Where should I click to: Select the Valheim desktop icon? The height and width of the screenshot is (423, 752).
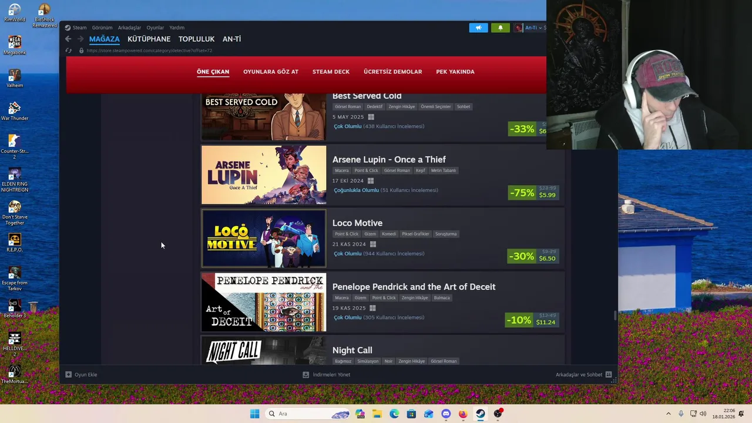click(15, 79)
